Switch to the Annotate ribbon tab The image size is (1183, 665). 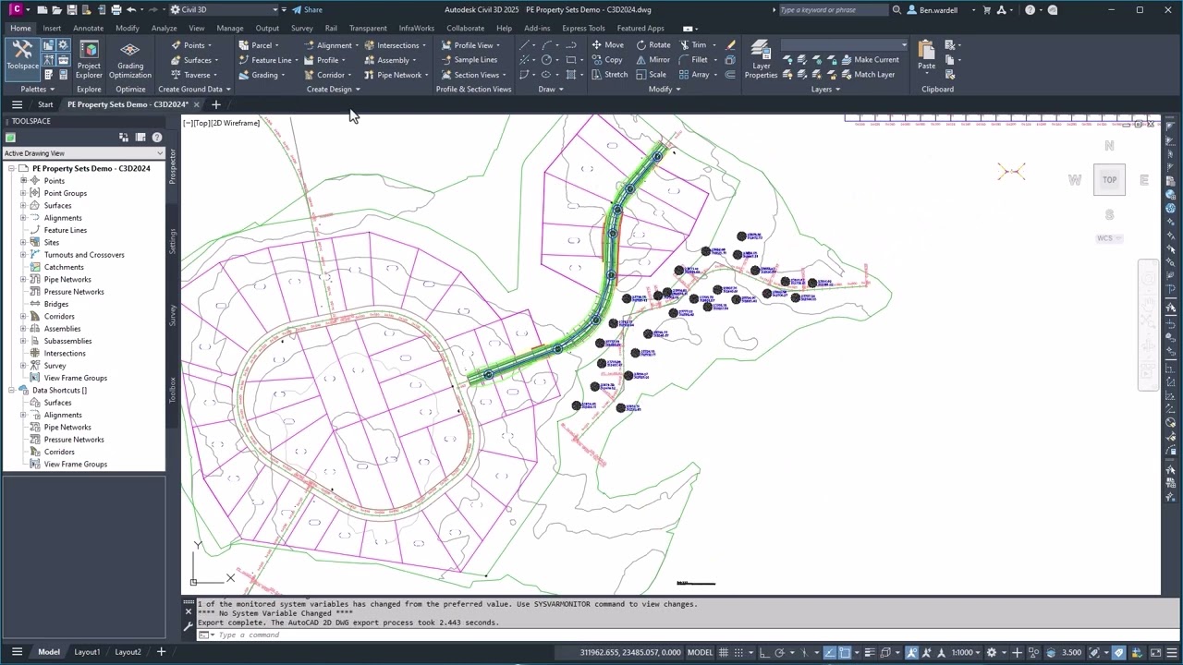tap(89, 28)
